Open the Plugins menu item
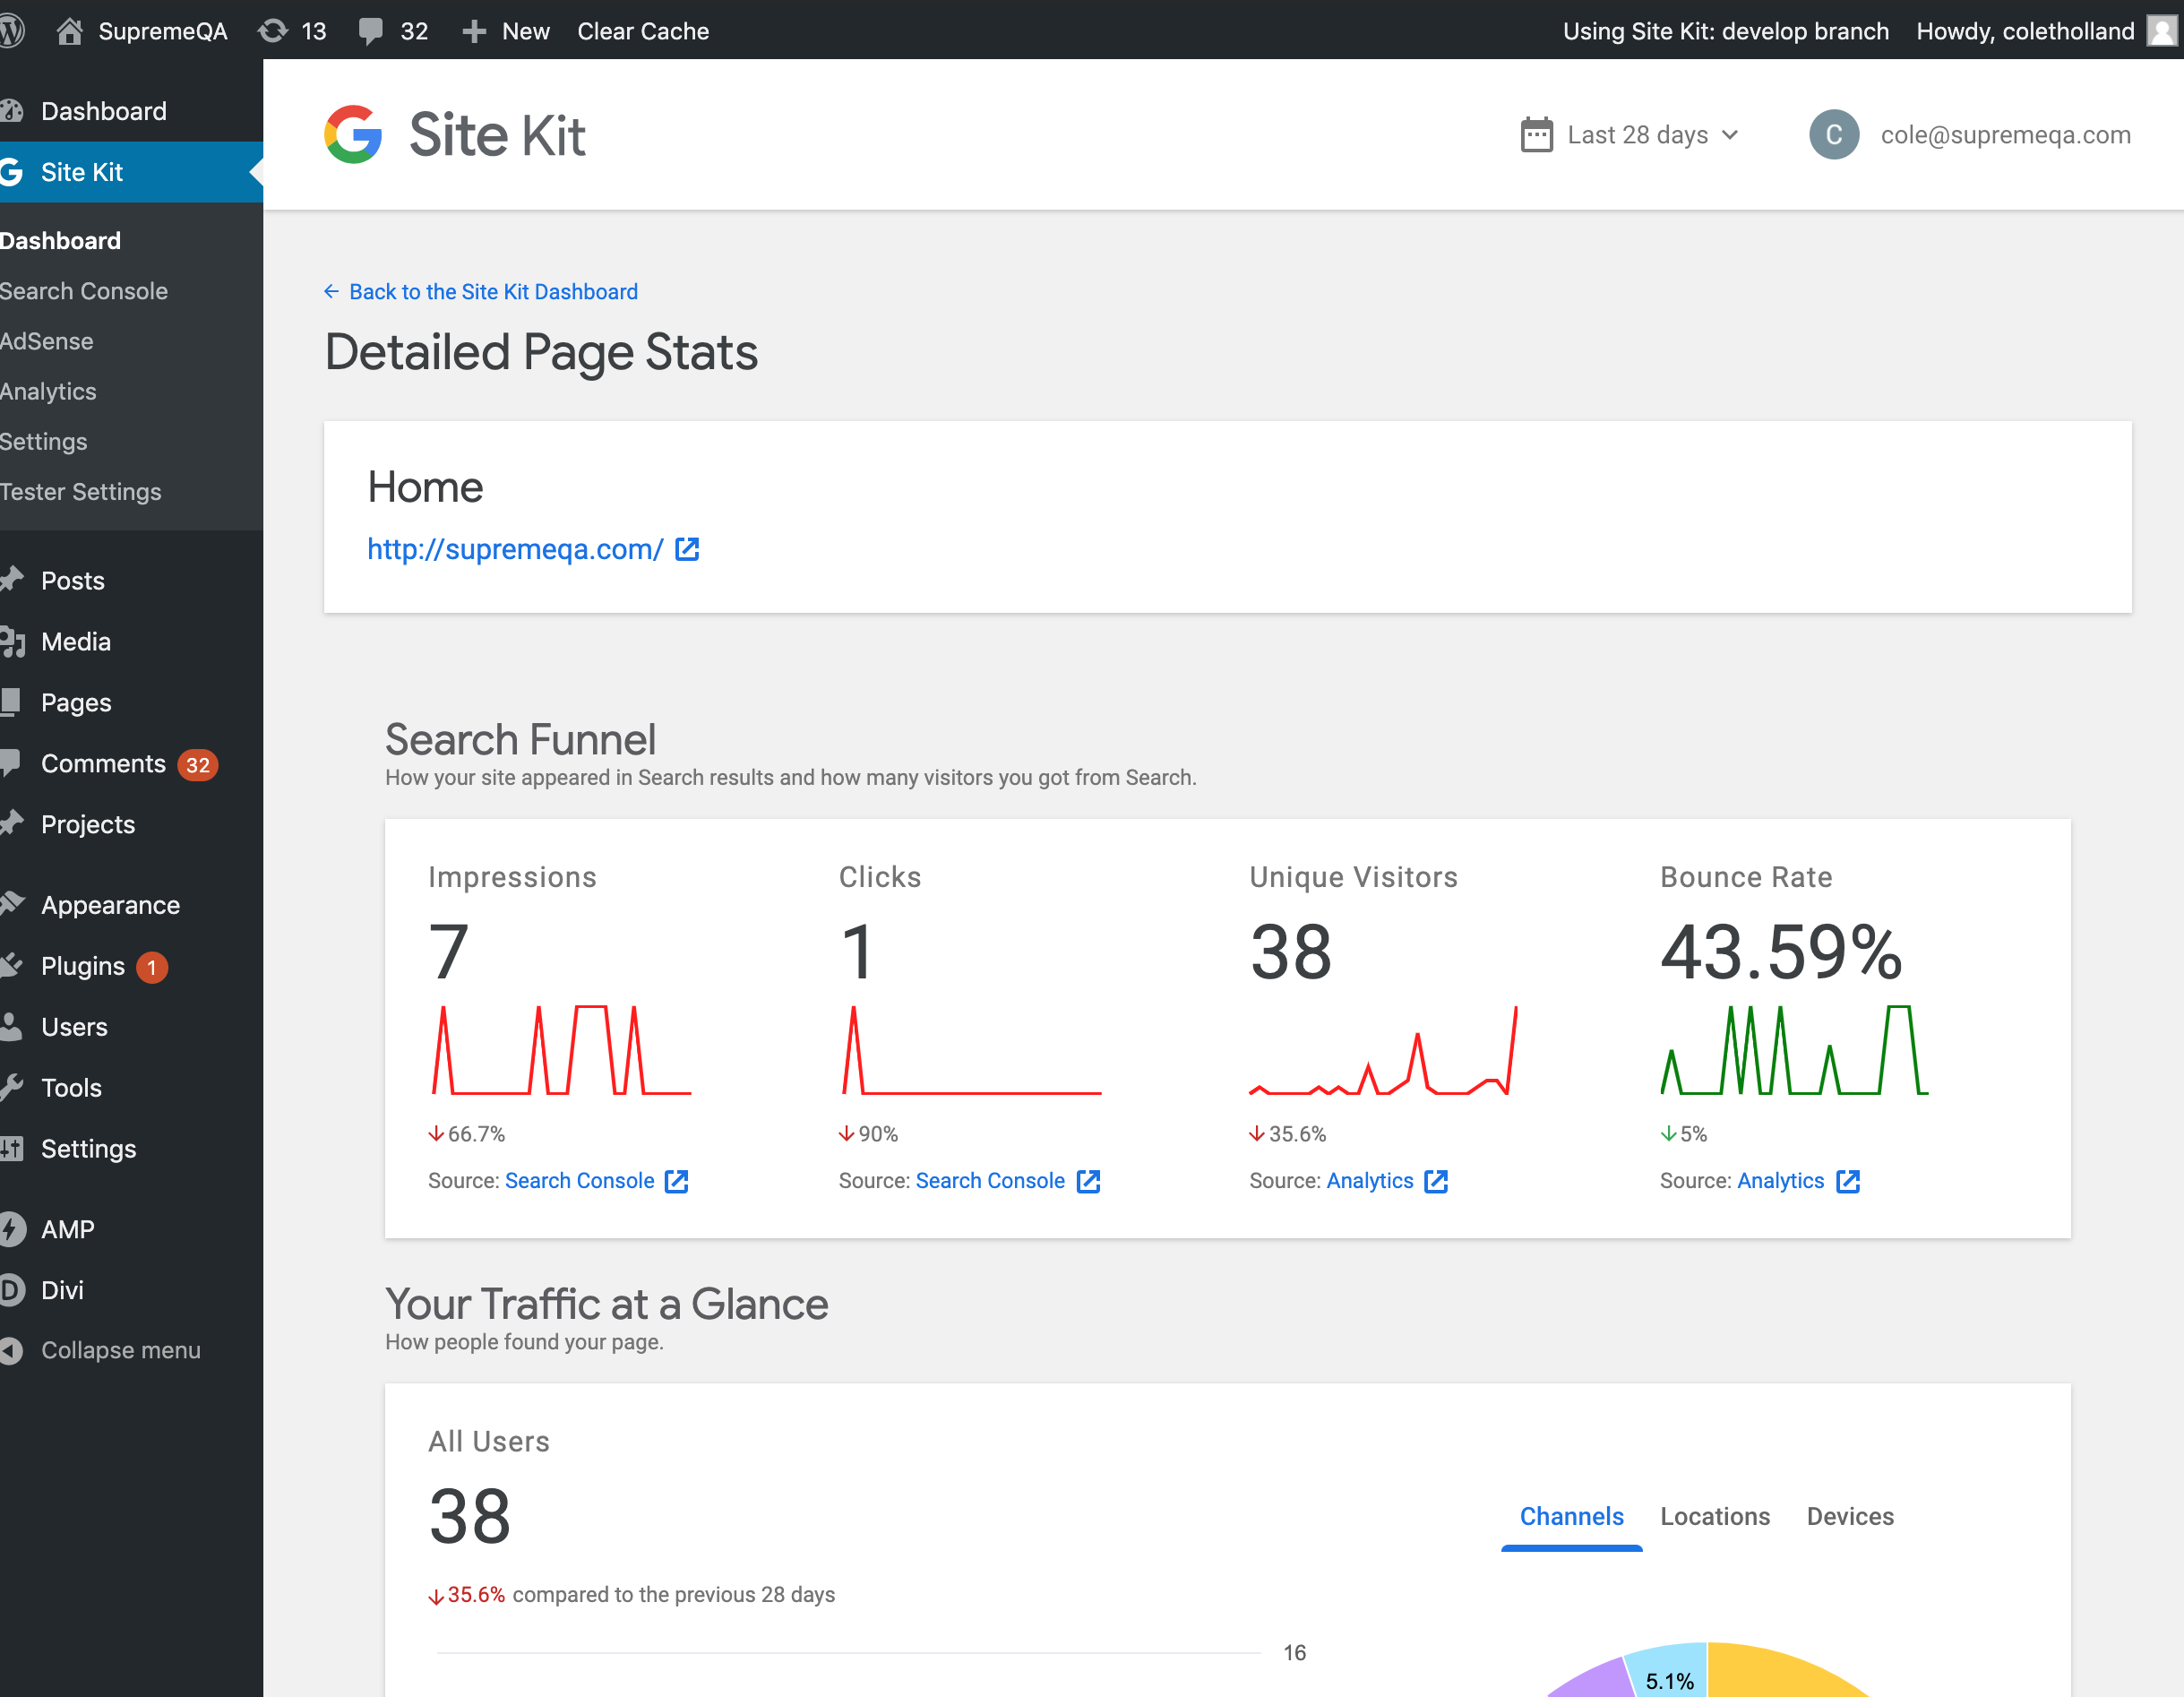Screen dimensions: 2184x1697 (x=83, y=966)
